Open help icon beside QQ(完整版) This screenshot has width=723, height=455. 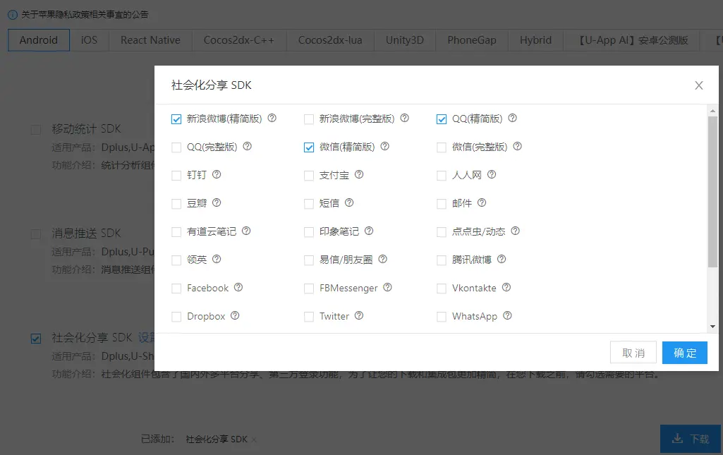click(x=247, y=146)
